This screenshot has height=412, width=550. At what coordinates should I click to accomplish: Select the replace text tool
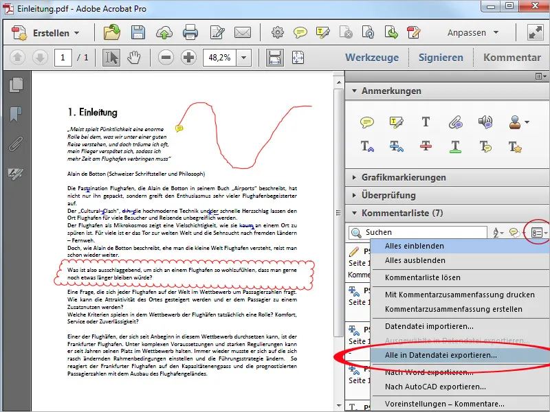pos(397,146)
